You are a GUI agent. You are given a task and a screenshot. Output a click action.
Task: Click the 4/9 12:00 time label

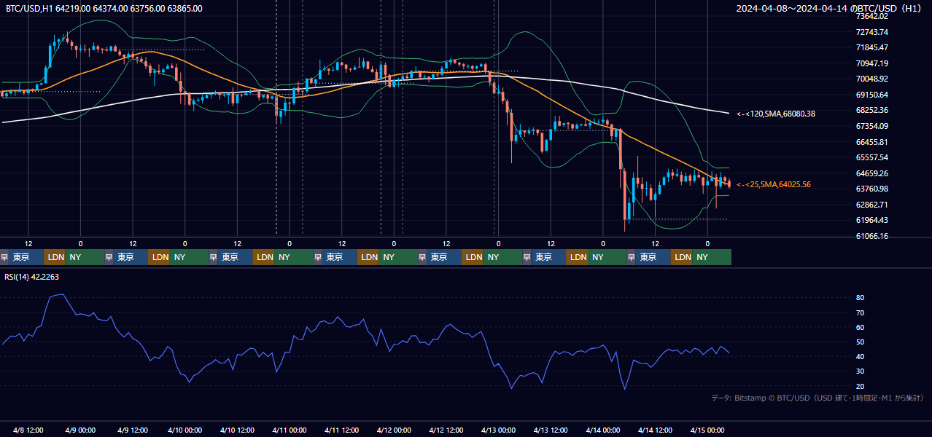(133, 430)
